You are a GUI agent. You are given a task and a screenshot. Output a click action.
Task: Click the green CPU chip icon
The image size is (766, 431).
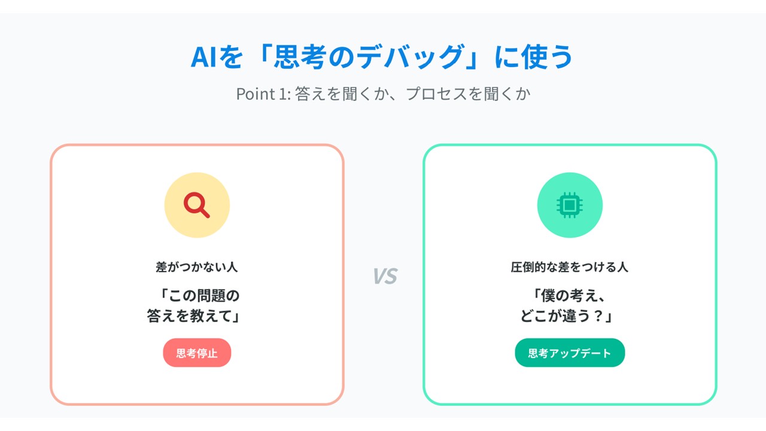570,205
